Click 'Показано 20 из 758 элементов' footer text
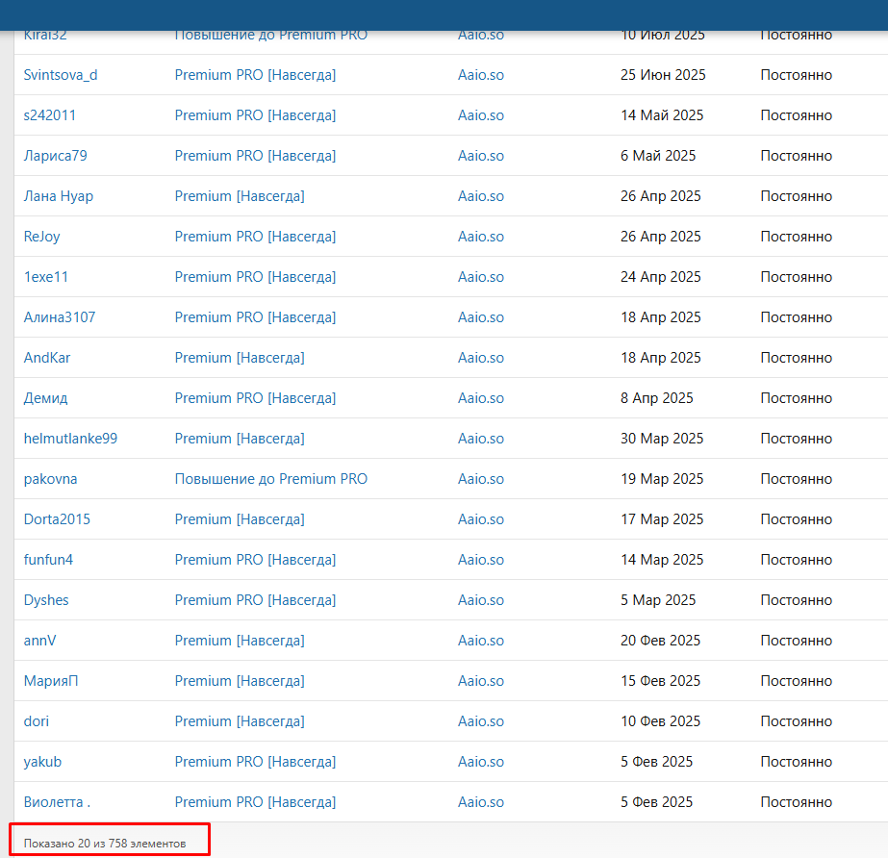The width and height of the screenshot is (888, 858). [x=105, y=844]
